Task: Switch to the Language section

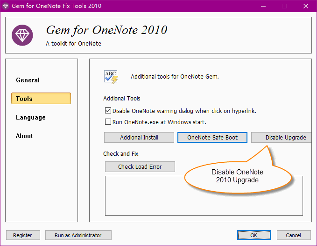Action: [31, 117]
